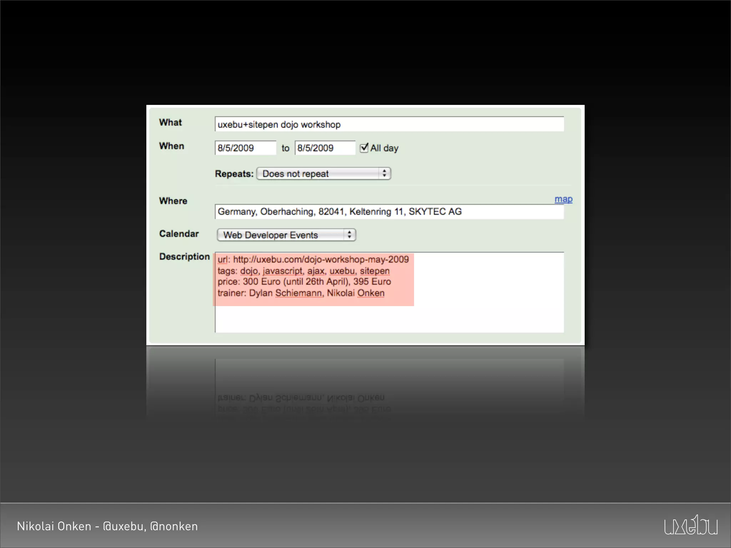
Task: Click the tags line in the description
Action: pyautogui.click(x=303, y=271)
